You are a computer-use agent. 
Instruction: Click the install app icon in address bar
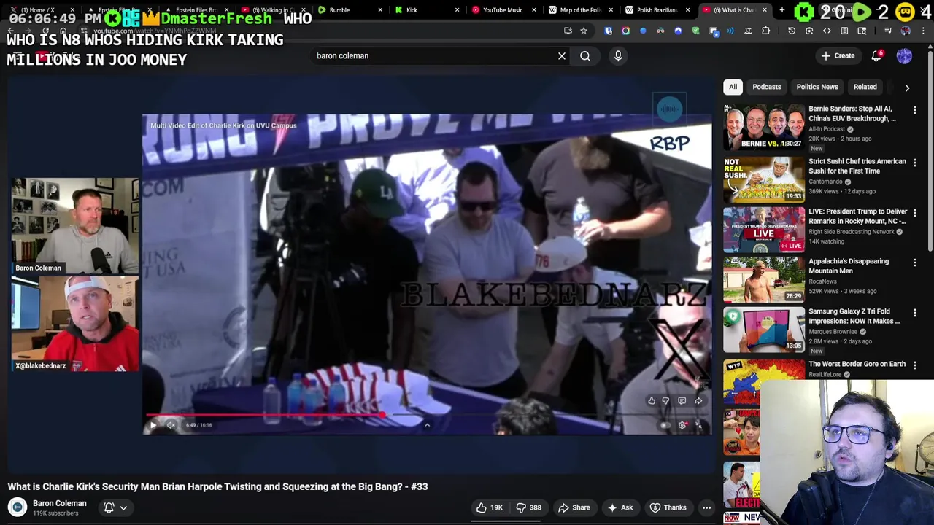tap(568, 31)
